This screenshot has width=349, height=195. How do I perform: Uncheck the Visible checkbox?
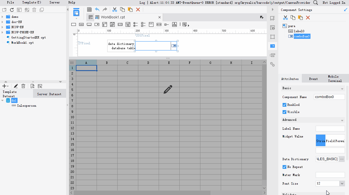[284, 112]
